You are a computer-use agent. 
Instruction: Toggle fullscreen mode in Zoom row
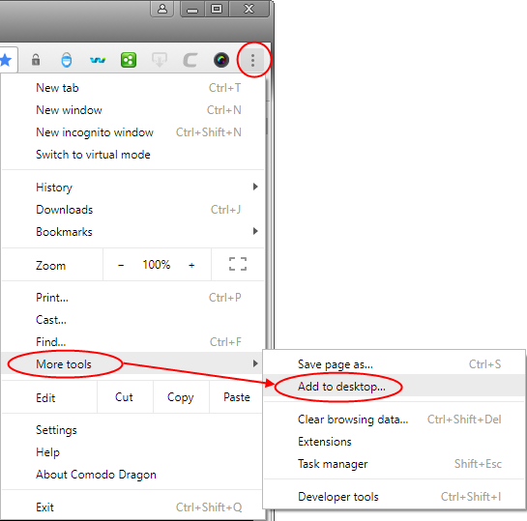pos(238,264)
